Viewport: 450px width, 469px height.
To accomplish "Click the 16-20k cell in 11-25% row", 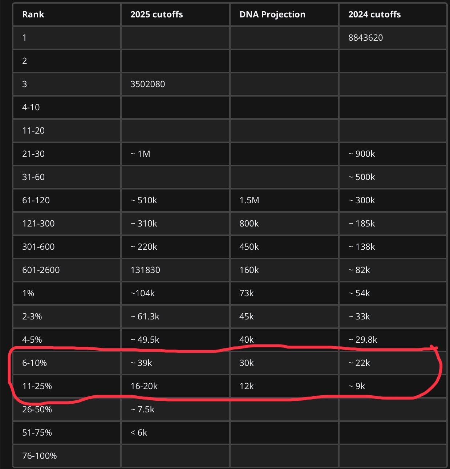I will click(175, 386).
